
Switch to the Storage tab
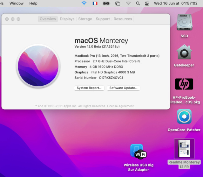[x=85, y=19]
